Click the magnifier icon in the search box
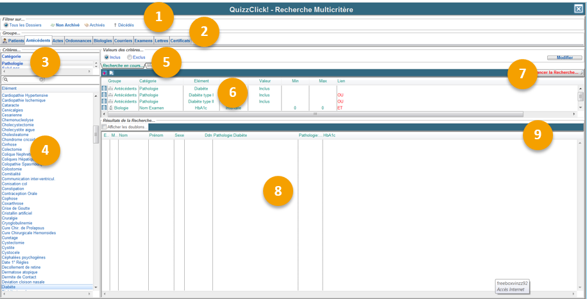Screen dimensions: 587x299 6,80
